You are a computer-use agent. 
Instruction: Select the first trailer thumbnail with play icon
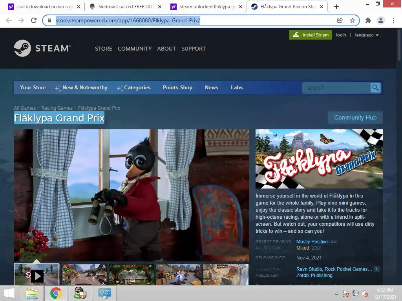tap(37, 275)
